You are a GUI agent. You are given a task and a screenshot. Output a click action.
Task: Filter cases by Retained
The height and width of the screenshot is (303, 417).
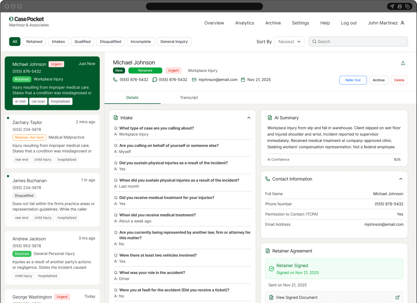coord(34,42)
